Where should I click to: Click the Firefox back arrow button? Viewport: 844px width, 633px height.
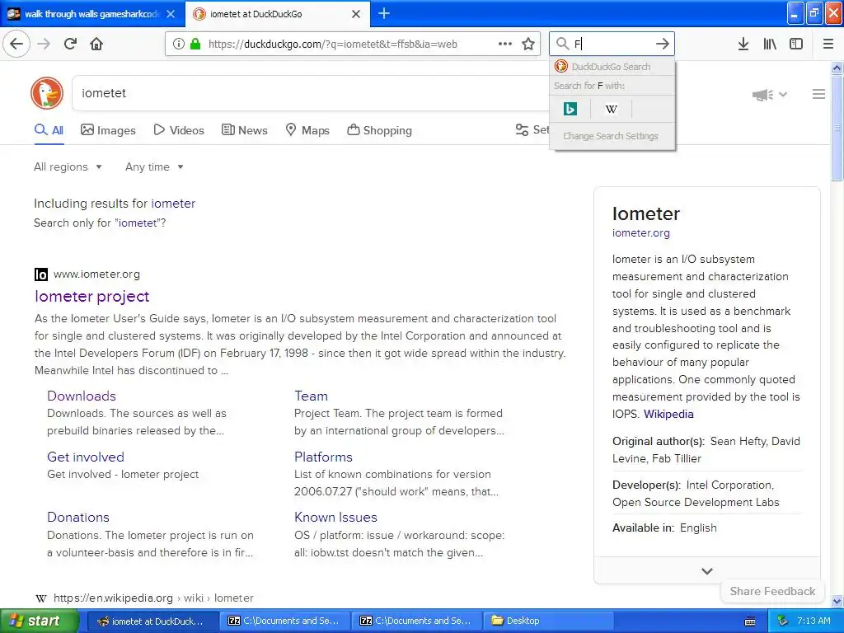pos(16,44)
